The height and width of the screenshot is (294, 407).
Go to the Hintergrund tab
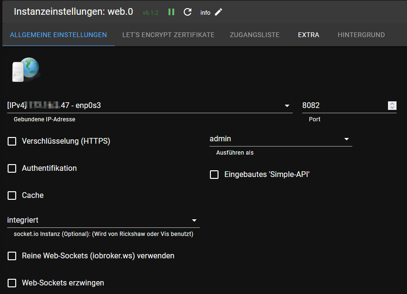click(x=361, y=35)
